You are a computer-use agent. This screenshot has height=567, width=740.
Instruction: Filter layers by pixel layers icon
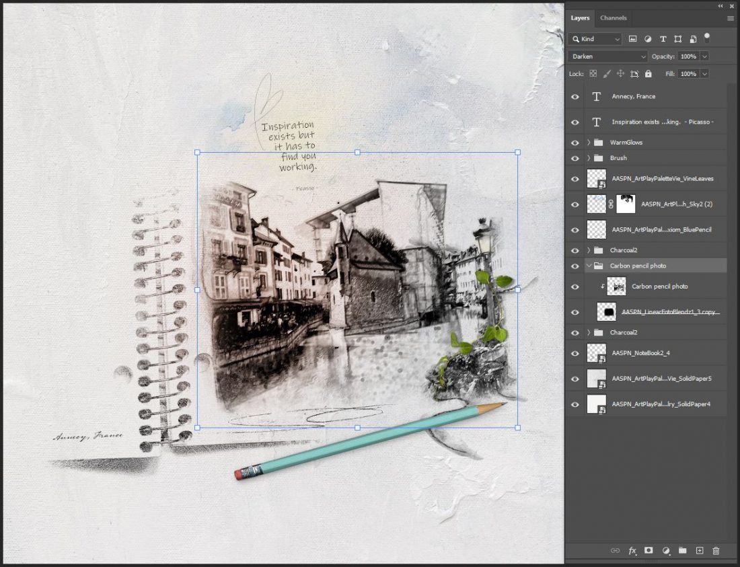click(x=632, y=39)
